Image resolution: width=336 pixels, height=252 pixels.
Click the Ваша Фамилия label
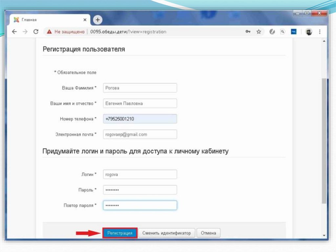[79, 88]
